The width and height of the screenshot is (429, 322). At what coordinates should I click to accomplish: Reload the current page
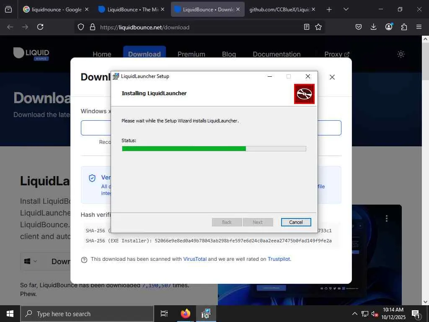click(40, 27)
